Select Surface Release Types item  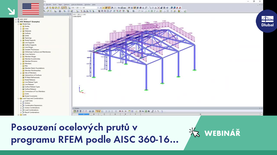pyautogui.click(x=32, y=87)
